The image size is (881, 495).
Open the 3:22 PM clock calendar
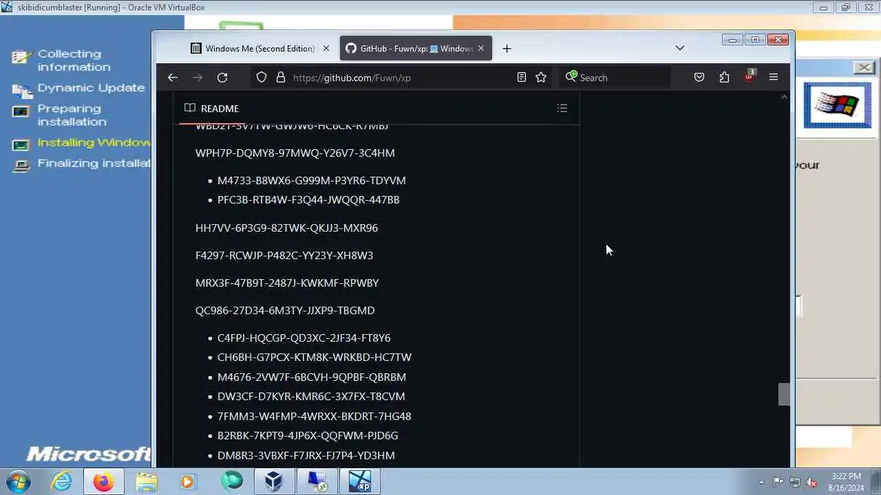click(846, 481)
